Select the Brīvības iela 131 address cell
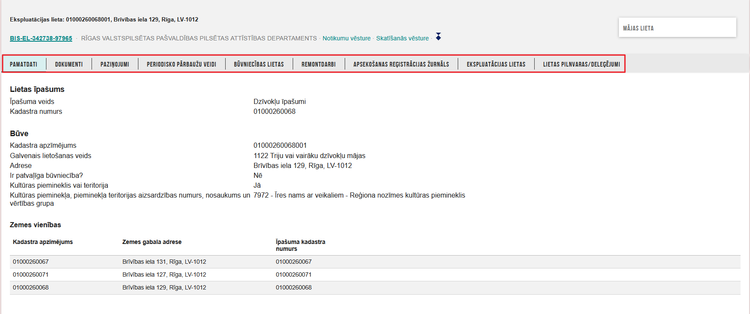The image size is (750, 314). point(164,262)
